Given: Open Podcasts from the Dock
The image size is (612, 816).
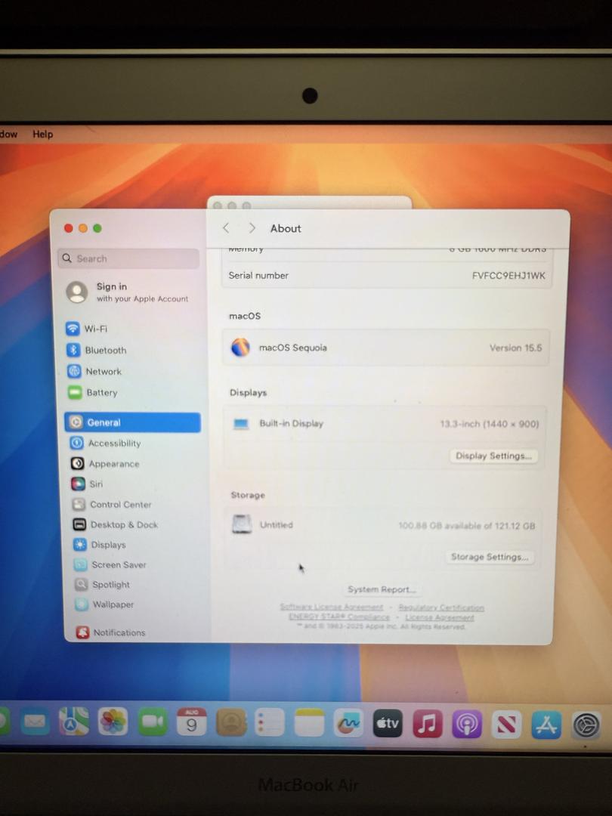Looking at the screenshot, I should (467, 725).
